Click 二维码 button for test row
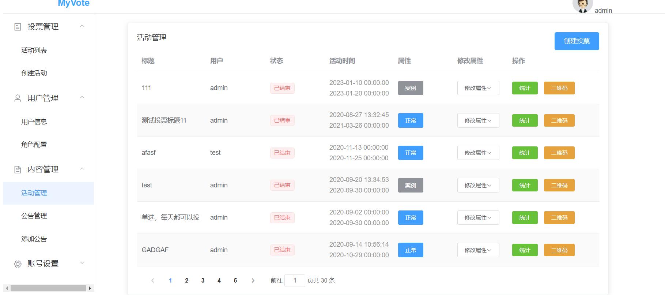Viewport: 665px width, 295px height. (559, 185)
